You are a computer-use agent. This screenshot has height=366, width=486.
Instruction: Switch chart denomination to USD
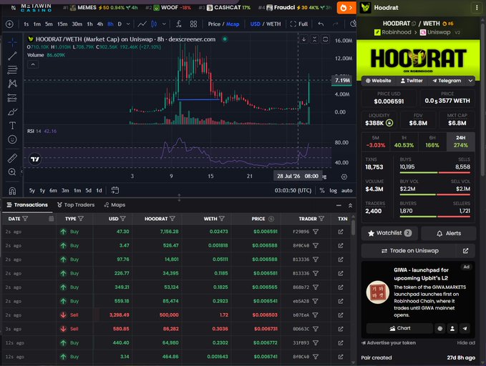(255, 24)
